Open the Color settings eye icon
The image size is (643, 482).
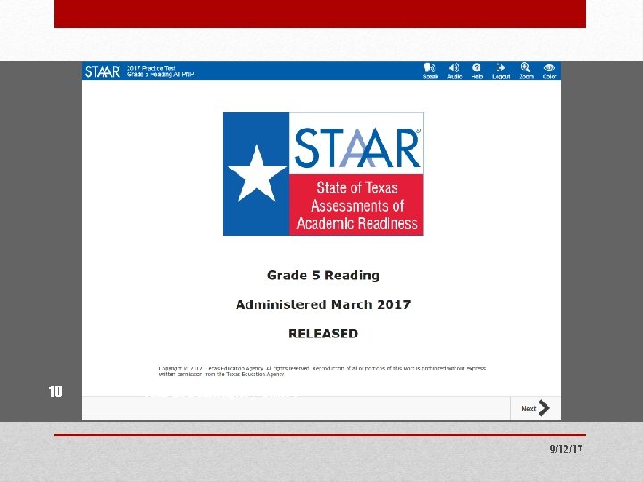coord(549,71)
